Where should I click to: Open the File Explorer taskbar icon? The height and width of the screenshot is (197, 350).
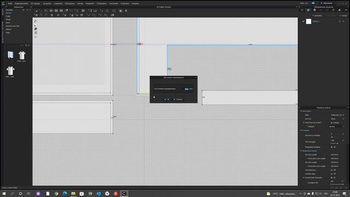pyautogui.click(x=73, y=193)
